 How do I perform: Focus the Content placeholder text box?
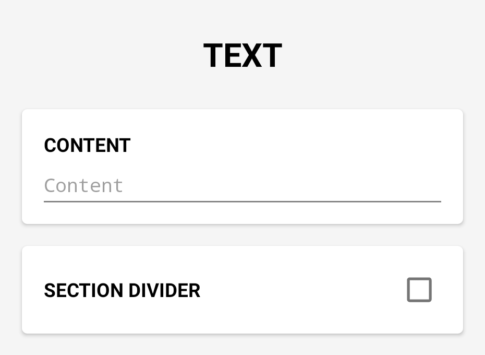click(242, 186)
